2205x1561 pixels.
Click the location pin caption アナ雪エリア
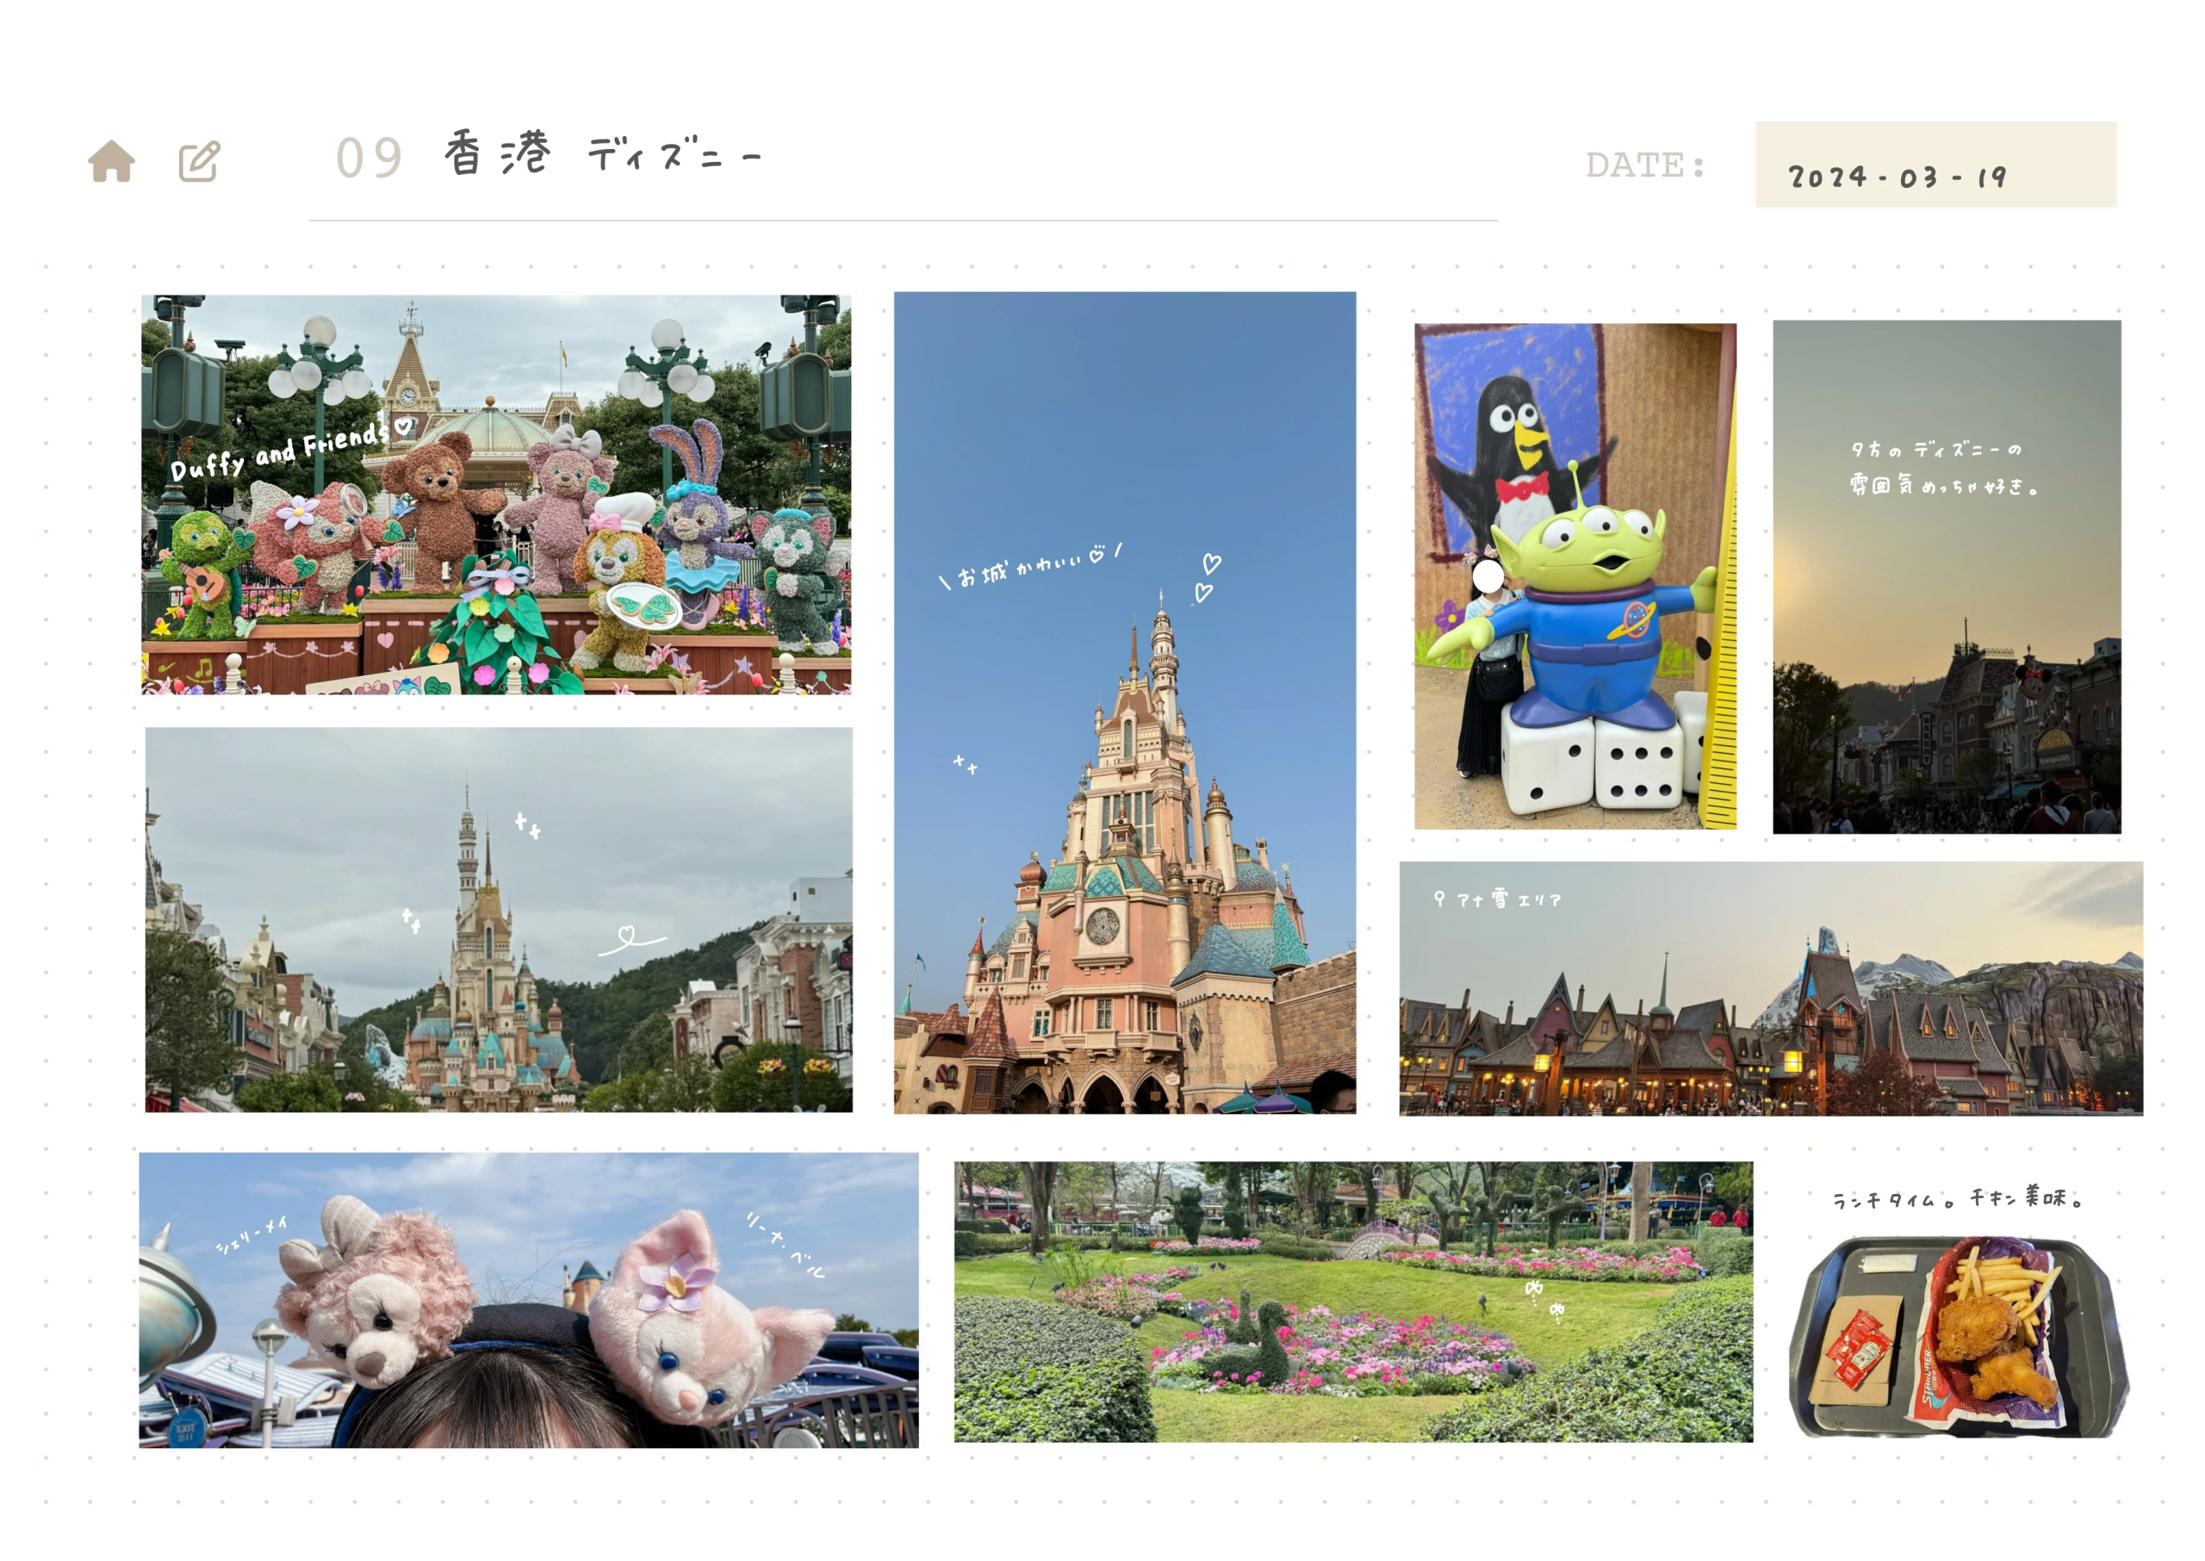click(1497, 899)
